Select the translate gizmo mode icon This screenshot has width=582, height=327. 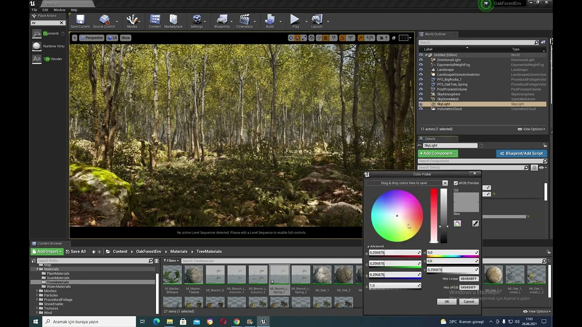(291, 38)
